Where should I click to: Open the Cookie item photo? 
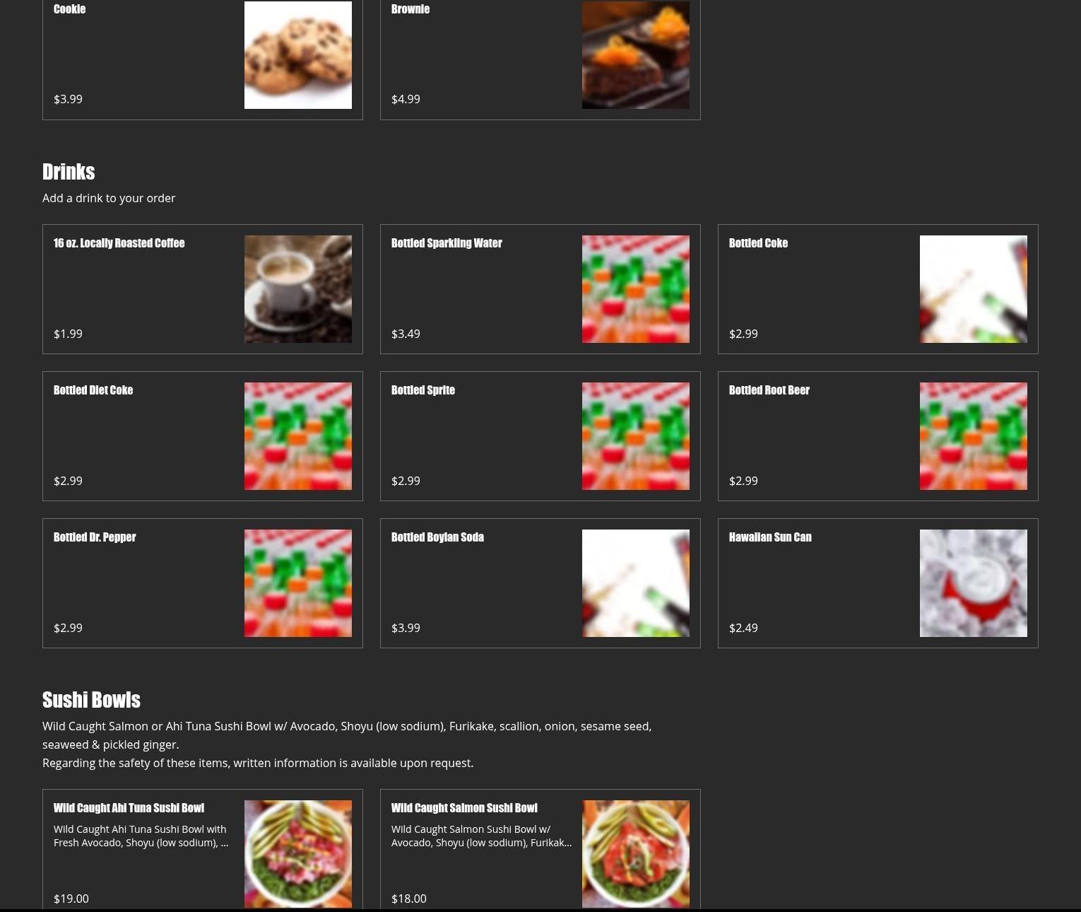point(298,55)
